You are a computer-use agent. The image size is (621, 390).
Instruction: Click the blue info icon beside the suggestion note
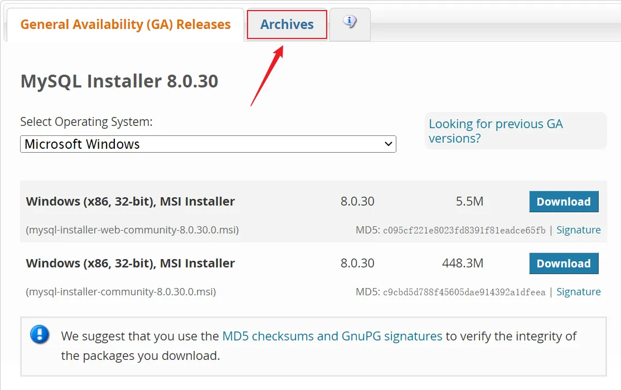tap(39, 335)
